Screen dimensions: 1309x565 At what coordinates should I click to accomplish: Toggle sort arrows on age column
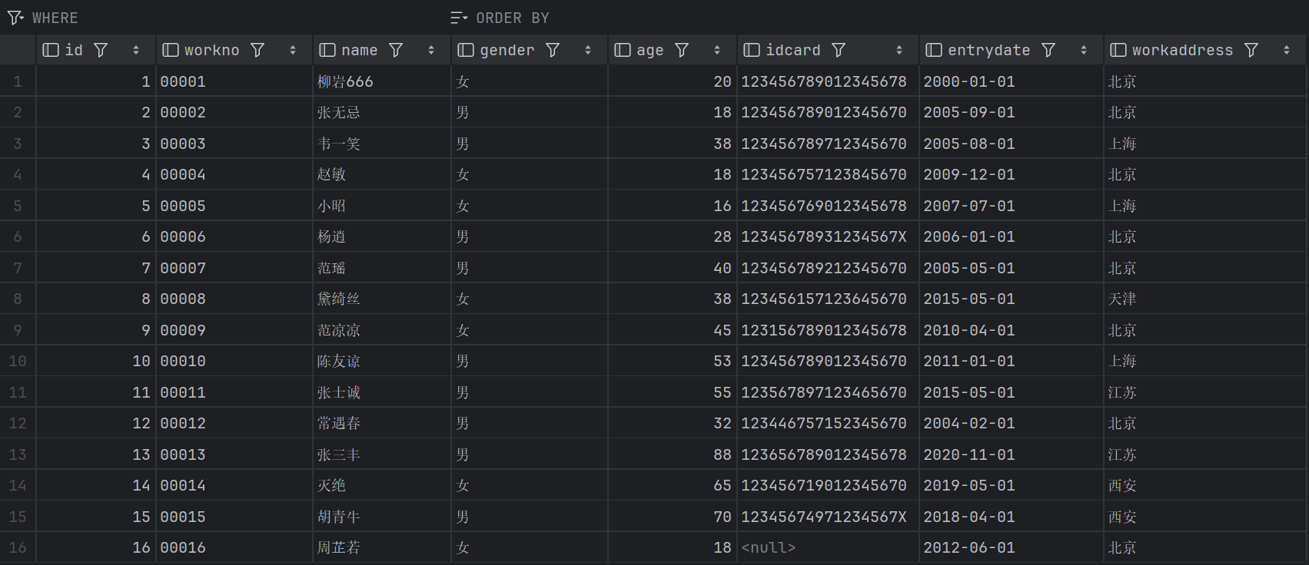(717, 50)
